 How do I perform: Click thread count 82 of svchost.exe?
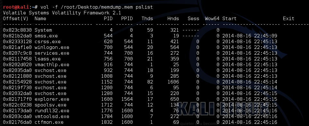[x=150, y=82]
